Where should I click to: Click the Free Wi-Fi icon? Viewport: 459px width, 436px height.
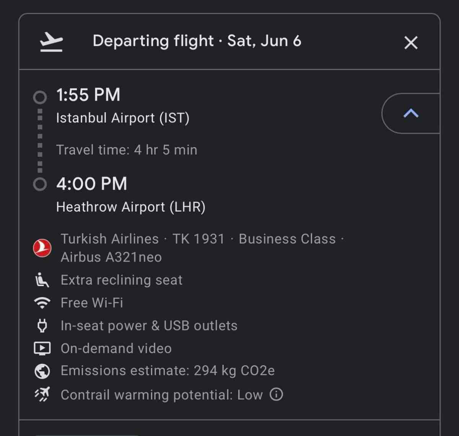click(42, 303)
